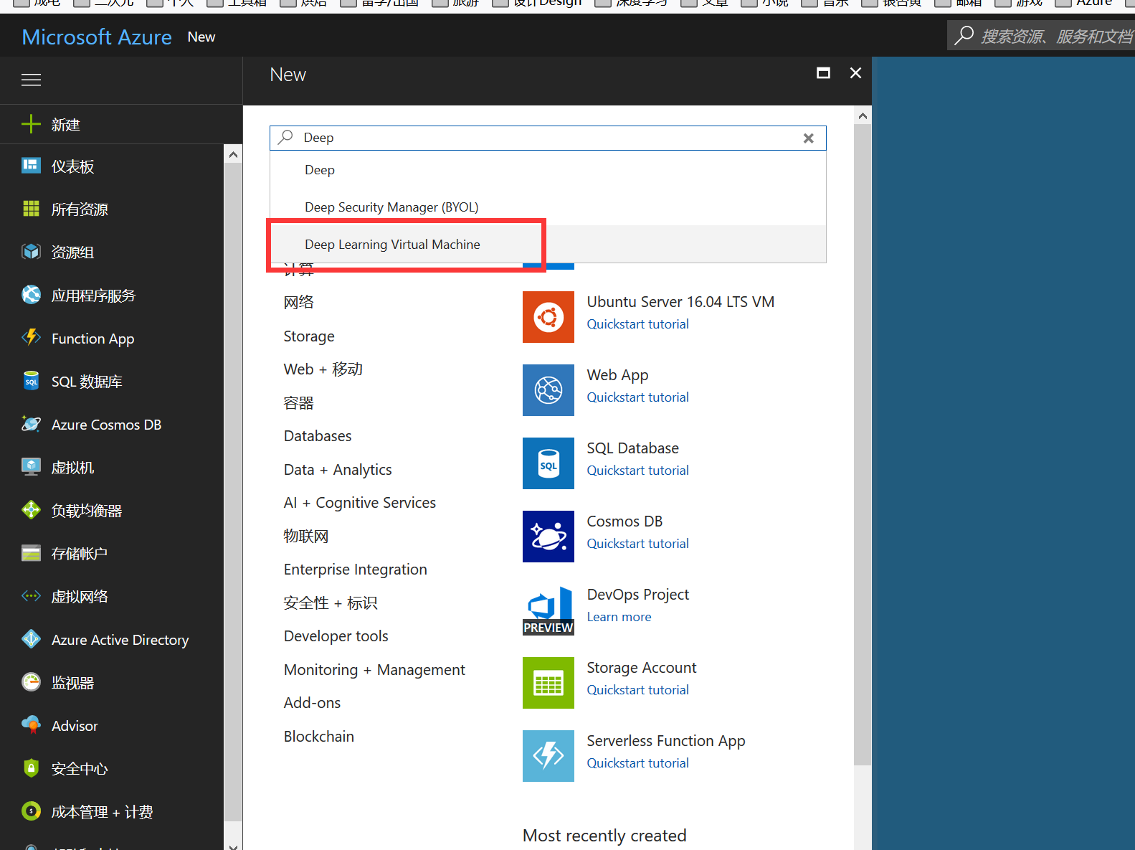The width and height of the screenshot is (1135, 850).
Task: Open the 负载均衡器 diamond icon
Action: coord(31,510)
